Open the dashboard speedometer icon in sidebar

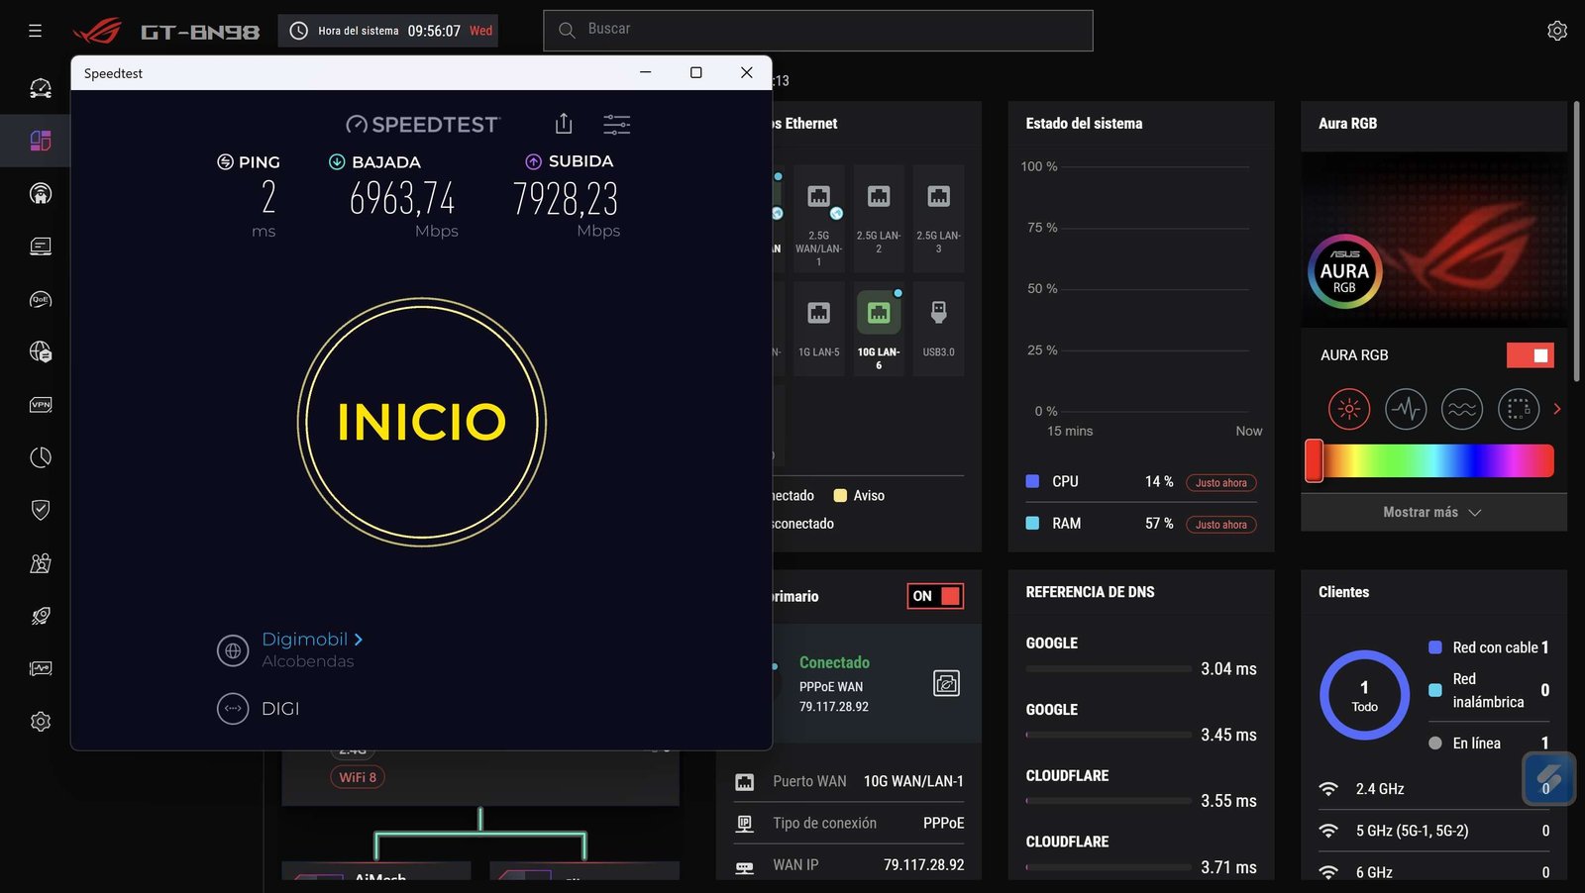pyautogui.click(x=41, y=88)
